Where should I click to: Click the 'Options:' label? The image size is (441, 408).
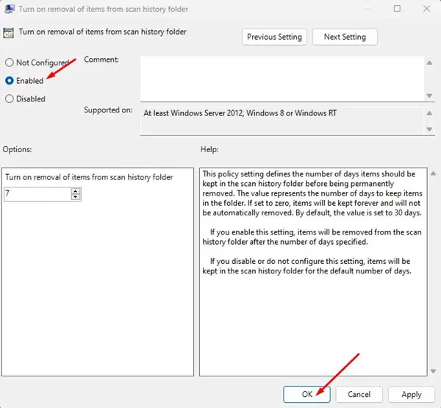17,149
